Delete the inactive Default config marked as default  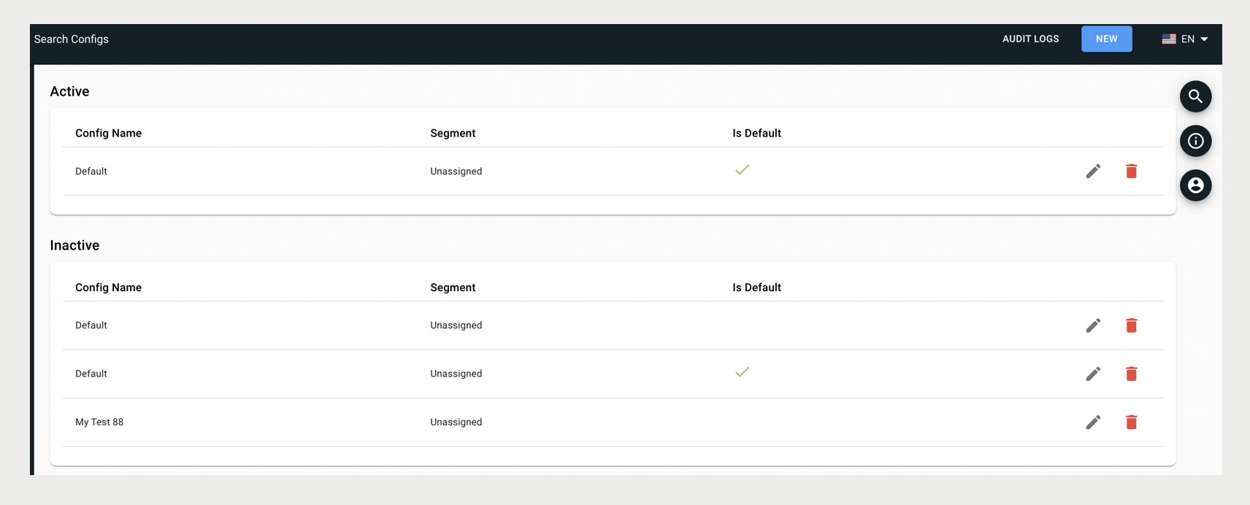[1131, 374]
